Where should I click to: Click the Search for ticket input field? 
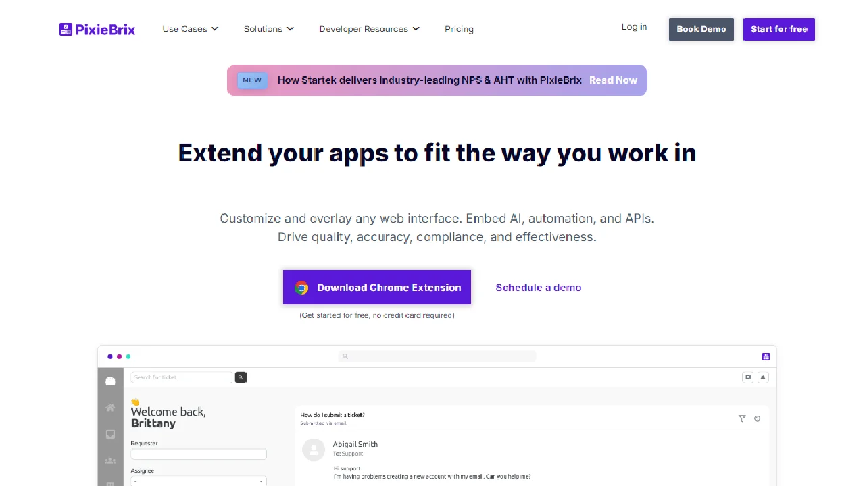181,377
